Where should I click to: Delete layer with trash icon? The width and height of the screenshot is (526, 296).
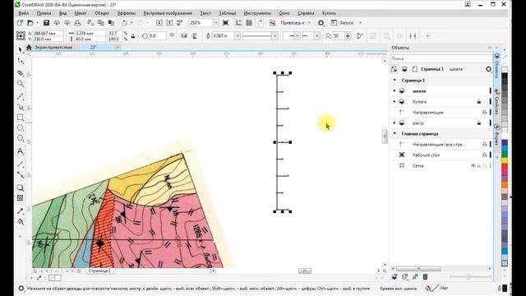click(425, 277)
